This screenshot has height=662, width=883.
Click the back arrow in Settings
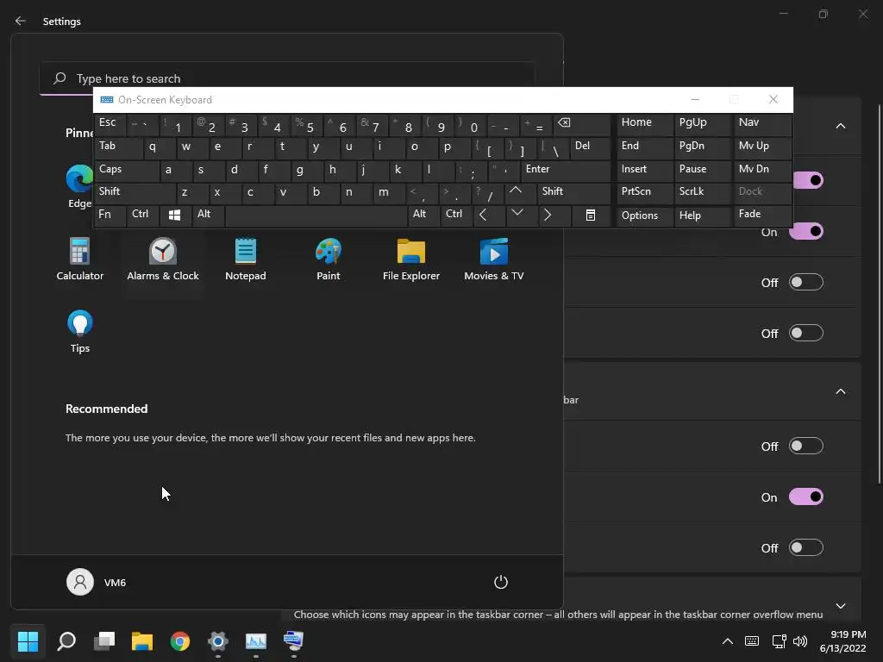coord(21,21)
